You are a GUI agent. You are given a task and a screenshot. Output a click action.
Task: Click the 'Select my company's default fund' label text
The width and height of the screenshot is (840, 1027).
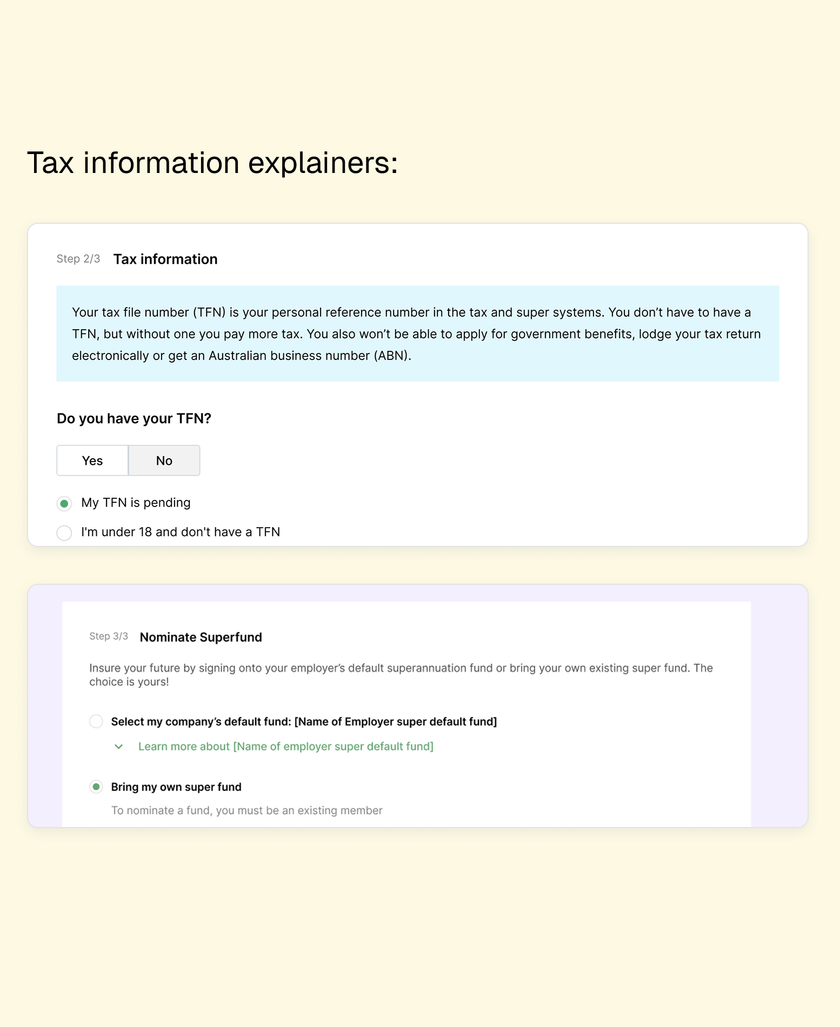point(304,722)
